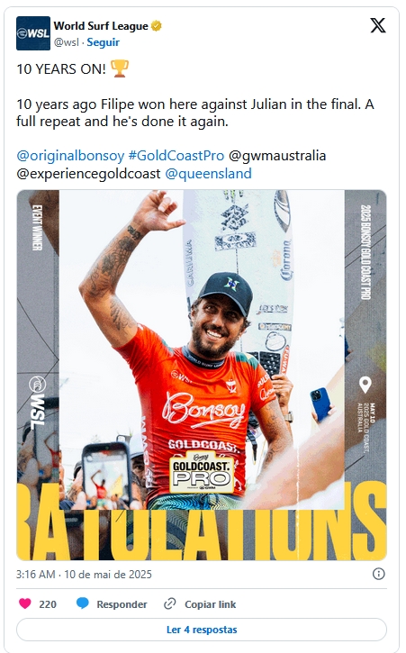Click Ler 4 respostas button
The image size is (406, 653).
(202, 630)
